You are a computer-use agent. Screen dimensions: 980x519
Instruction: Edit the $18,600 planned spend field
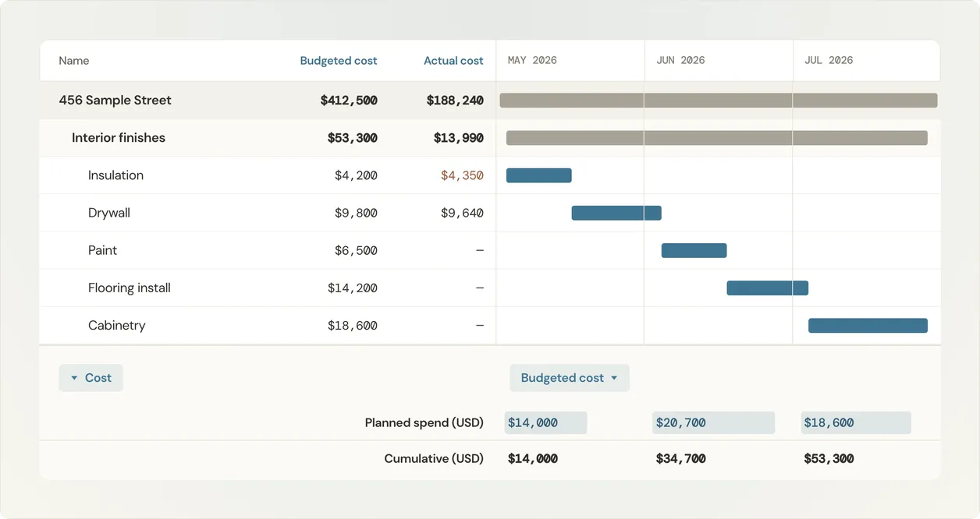[x=856, y=422]
